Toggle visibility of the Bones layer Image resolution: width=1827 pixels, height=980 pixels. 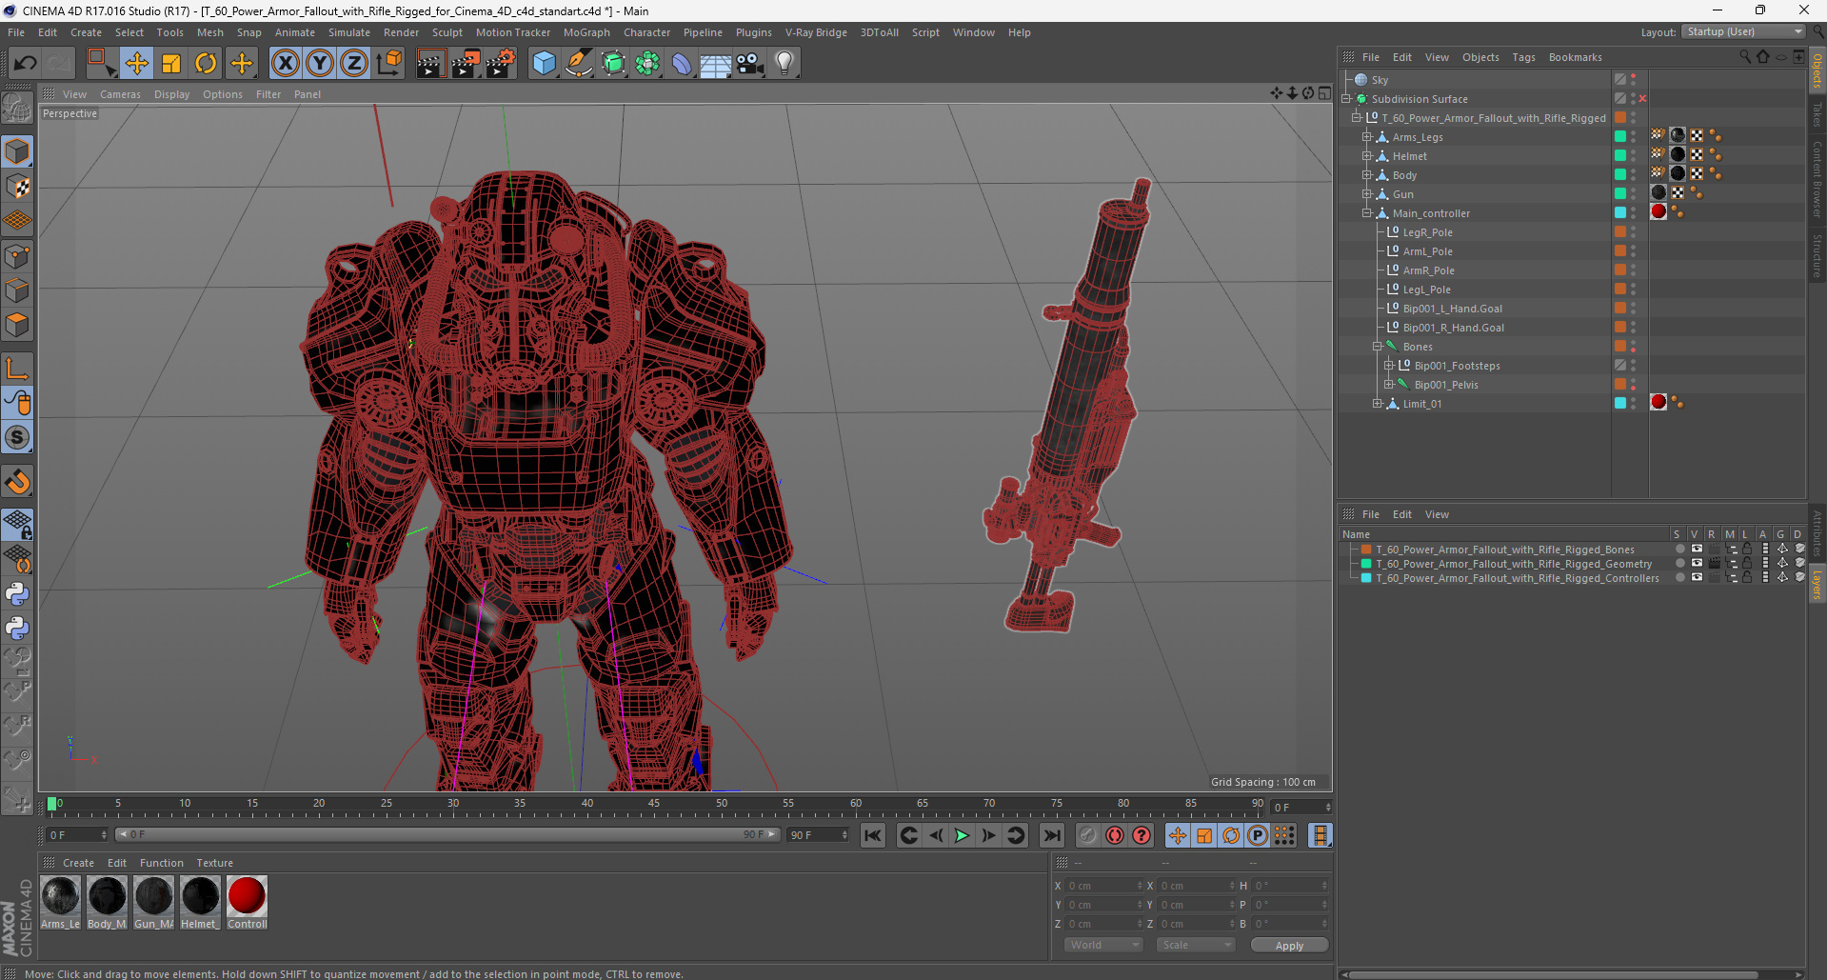tap(1696, 550)
